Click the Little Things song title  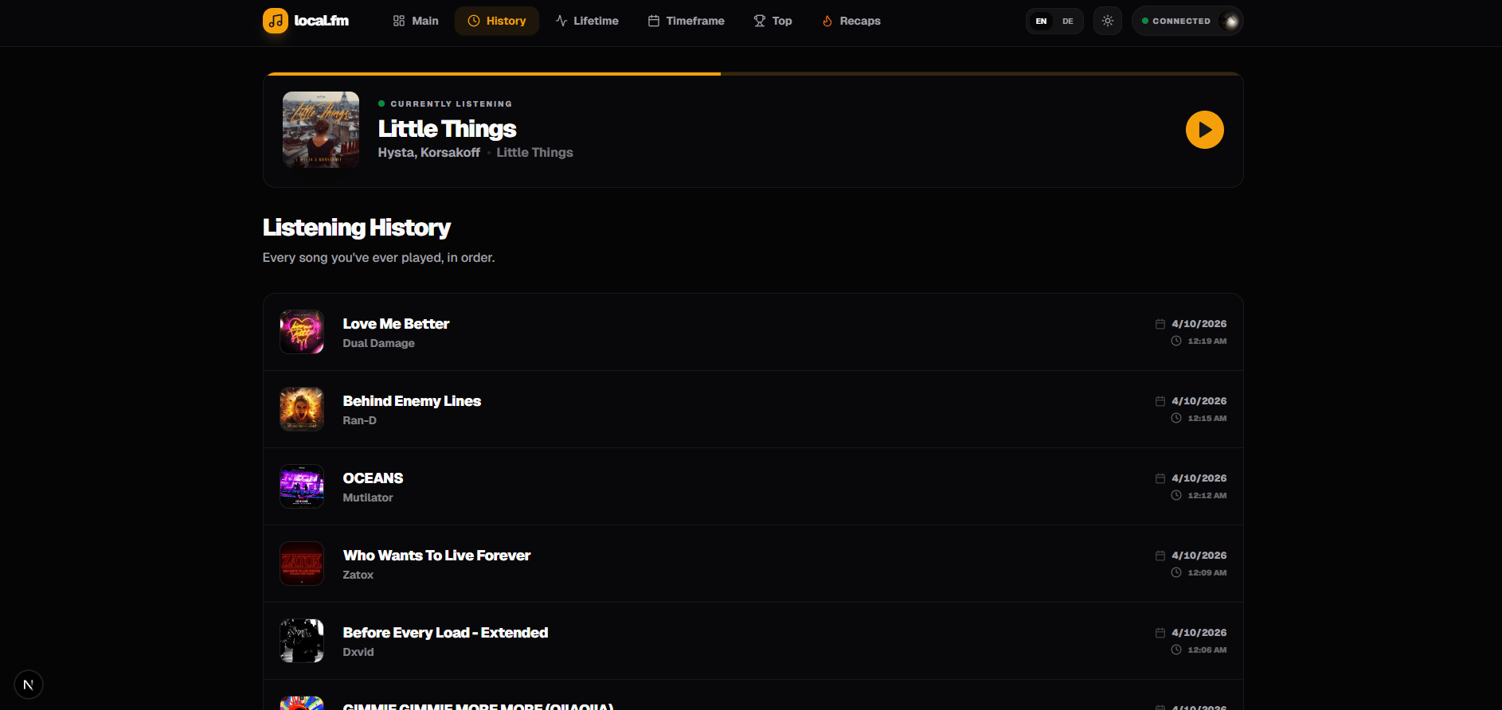coord(447,129)
